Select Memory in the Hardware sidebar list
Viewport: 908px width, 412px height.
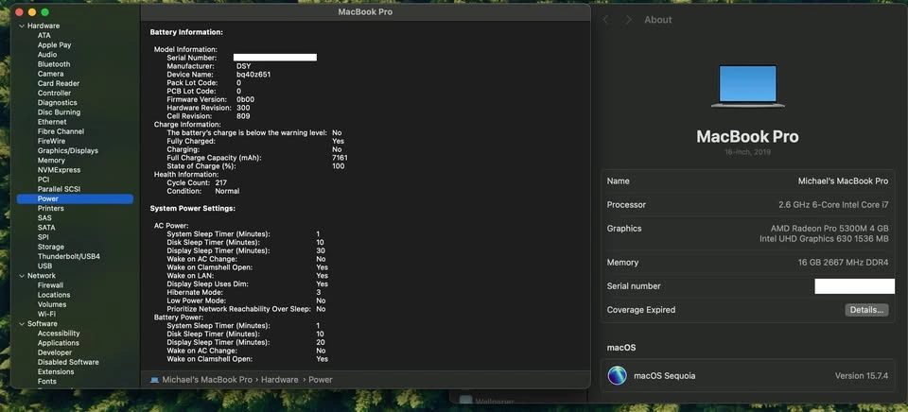[x=51, y=161]
